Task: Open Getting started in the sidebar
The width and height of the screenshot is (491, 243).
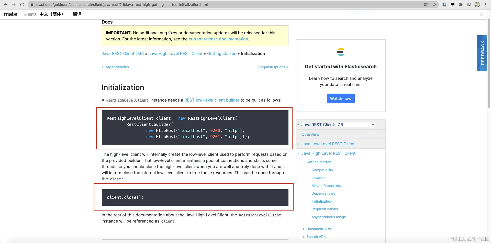Action: [x=319, y=162]
